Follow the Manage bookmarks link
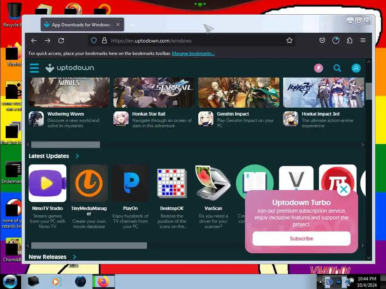The height and width of the screenshot is (289, 386). (193, 53)
